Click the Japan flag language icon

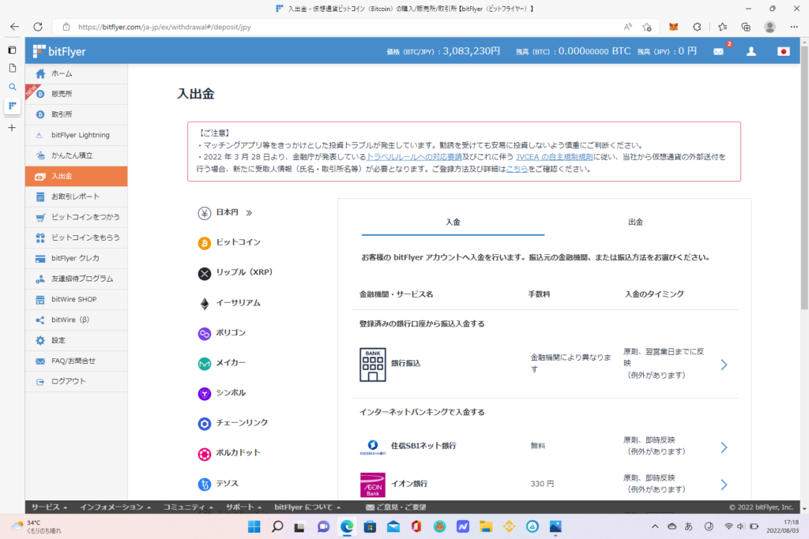pyautogui.click(x=783, y=51)
